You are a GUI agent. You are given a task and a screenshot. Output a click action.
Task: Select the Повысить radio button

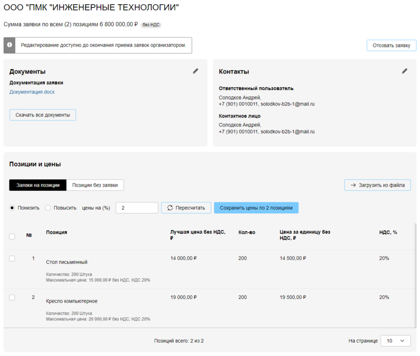[48, 208]
